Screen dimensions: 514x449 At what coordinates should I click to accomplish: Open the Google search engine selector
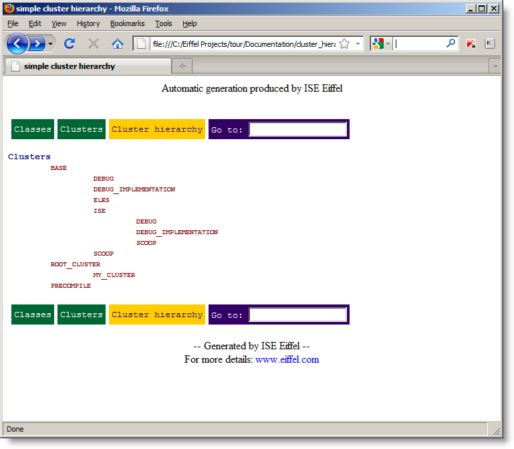381,43
